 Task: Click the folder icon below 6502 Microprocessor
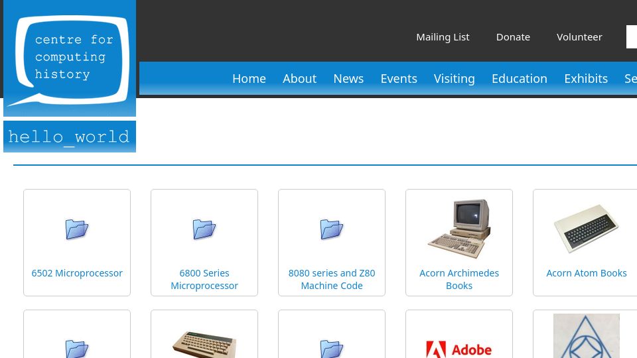tap(77, 349)
